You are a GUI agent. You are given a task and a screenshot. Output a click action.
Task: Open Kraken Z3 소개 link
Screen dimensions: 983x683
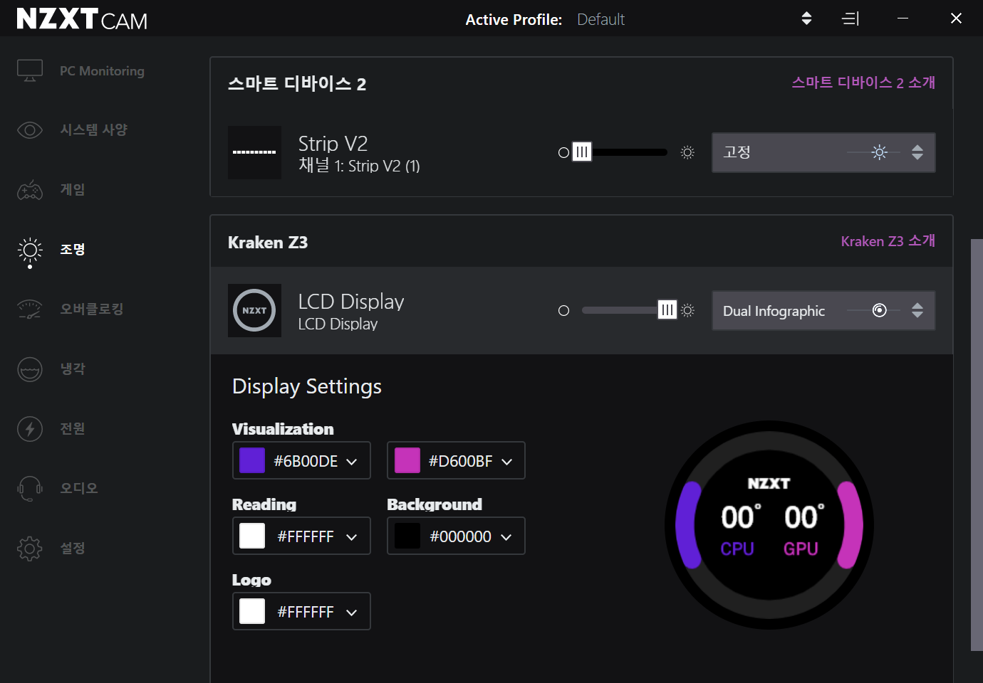(x=888, y=241)
